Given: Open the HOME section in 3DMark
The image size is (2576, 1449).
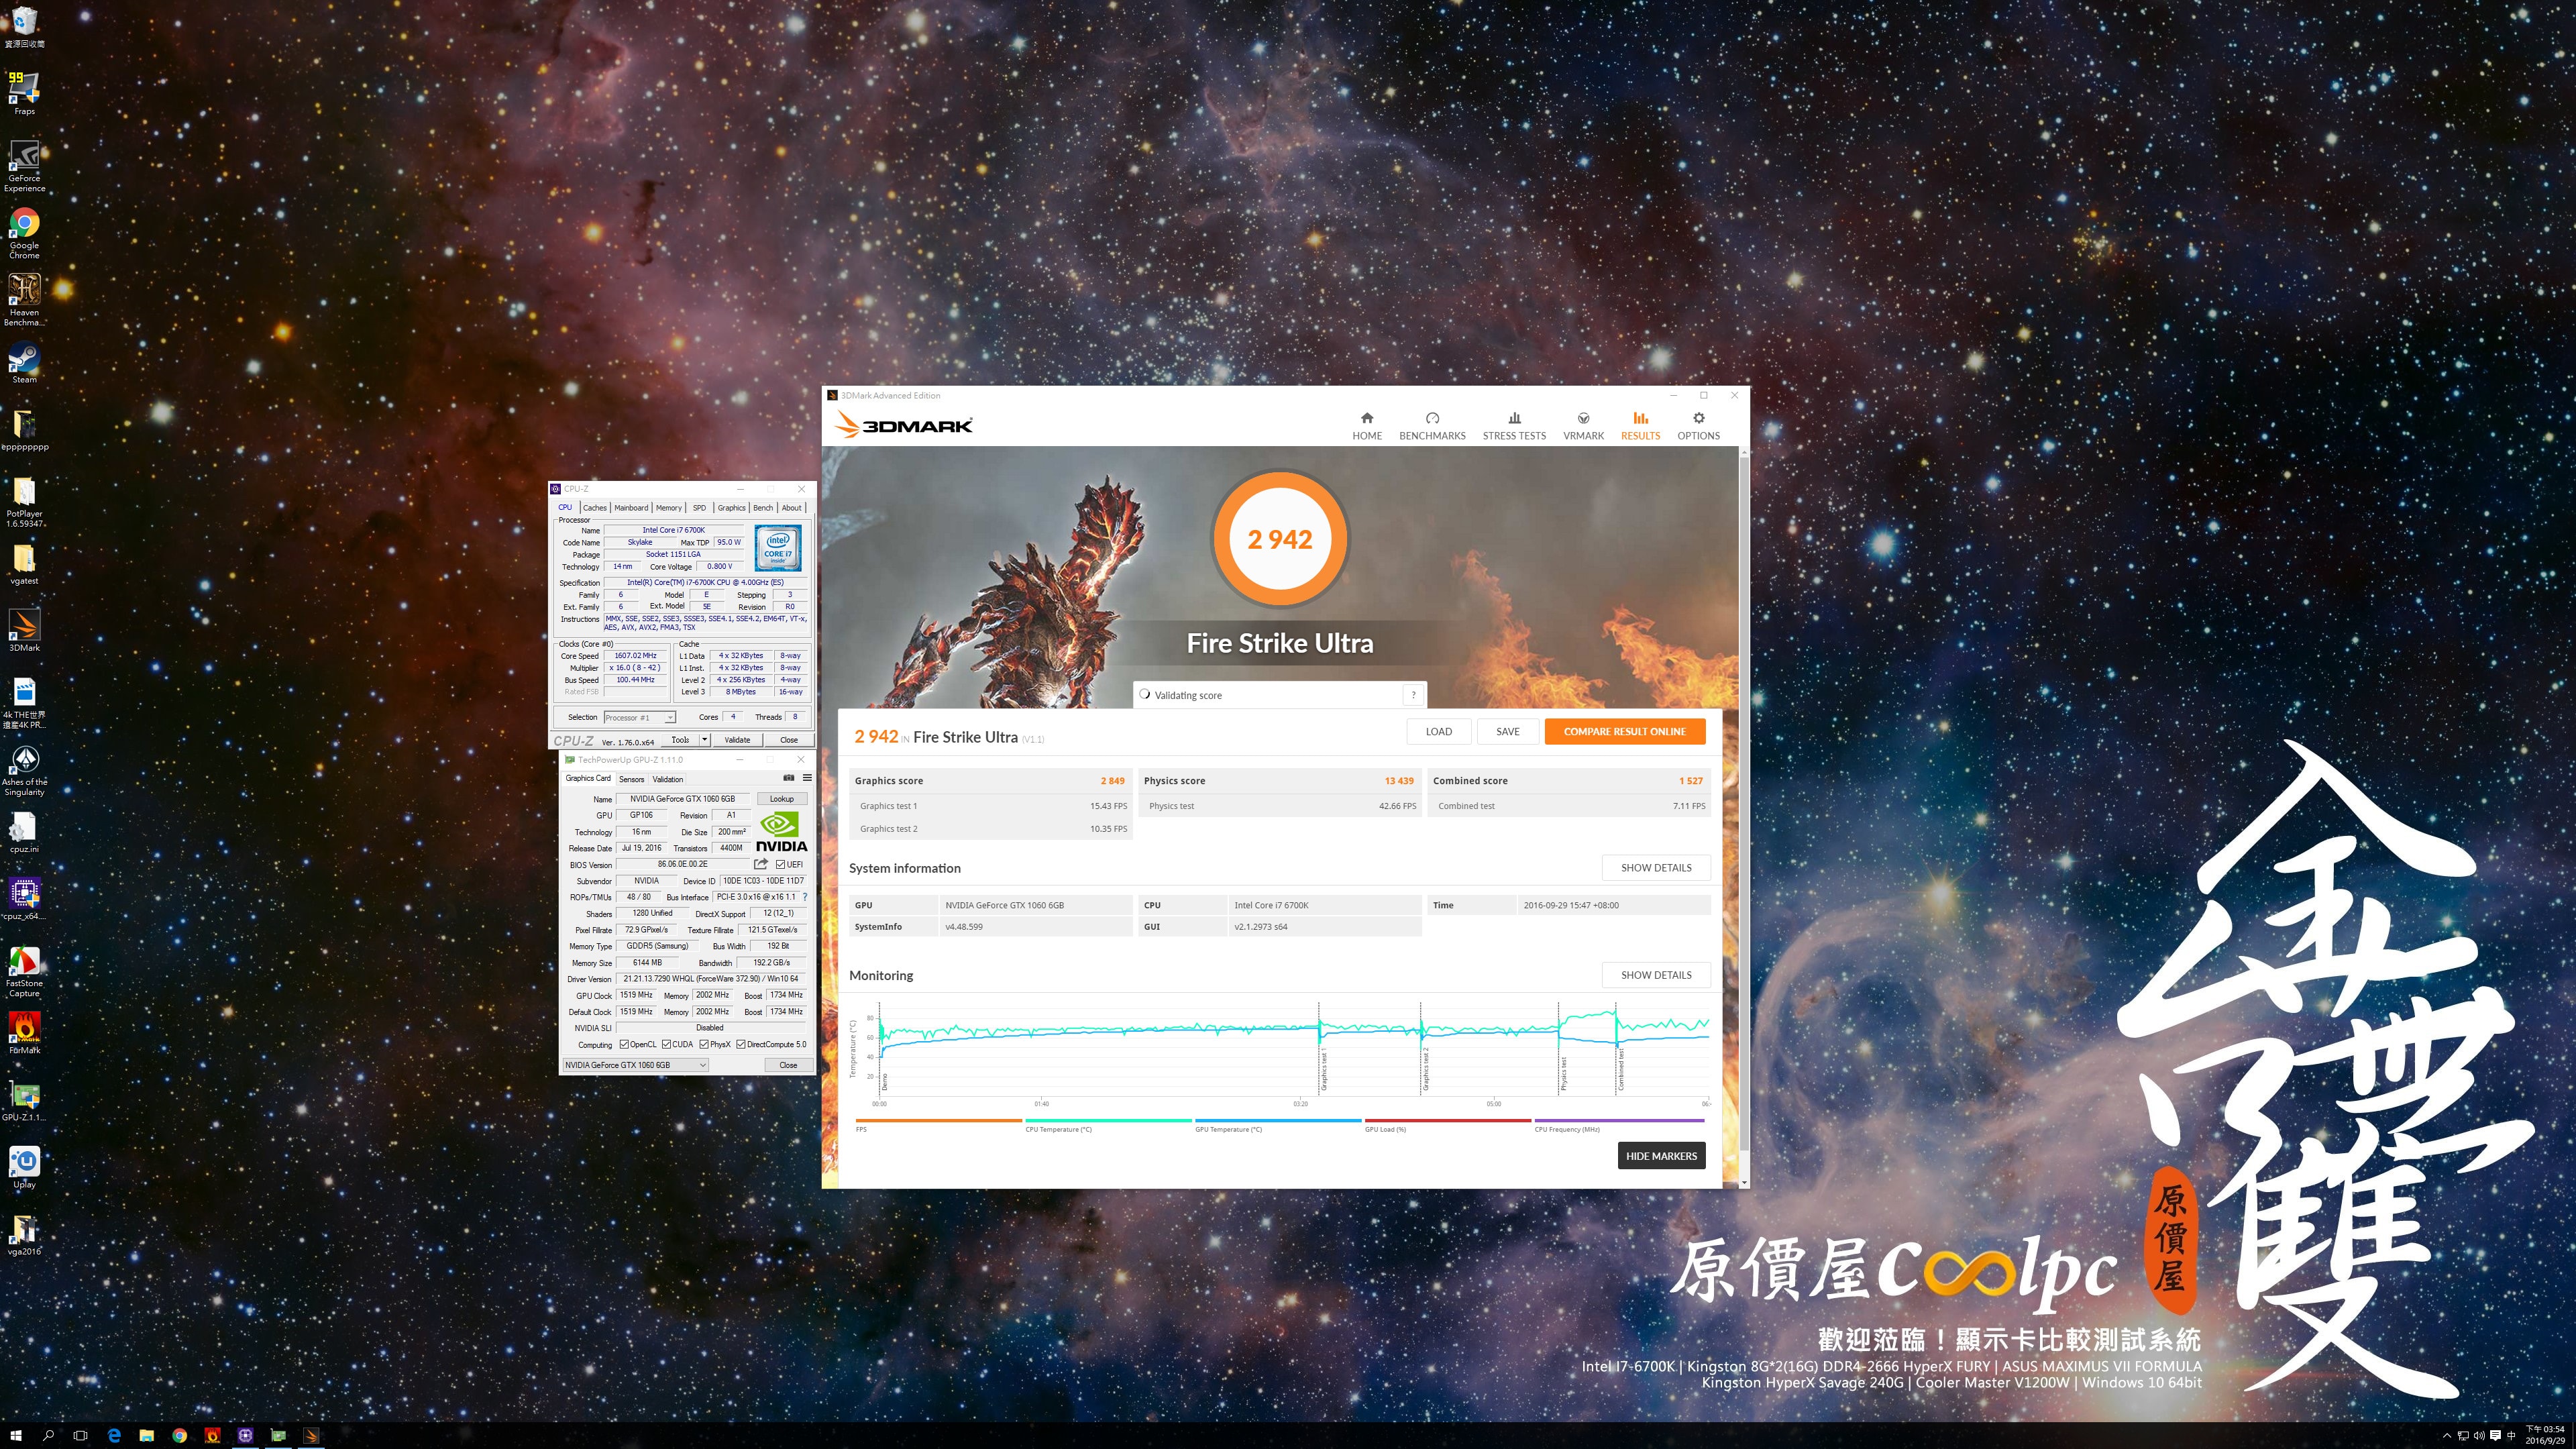Looking at the screenshot, I should coord(1366,425).
